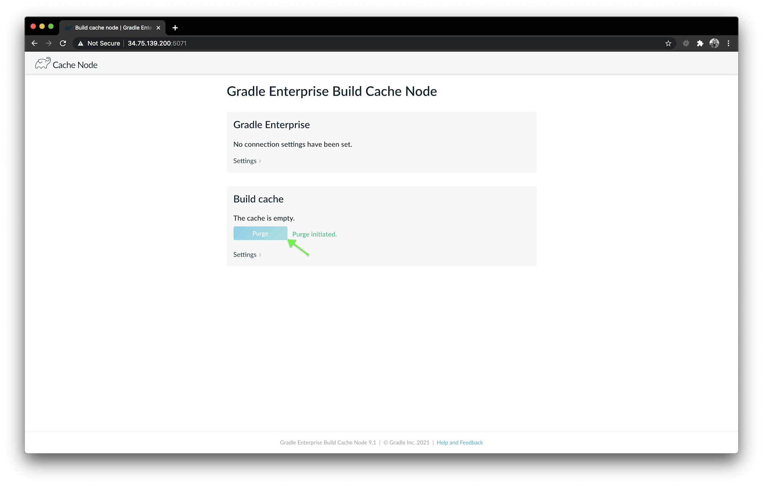Expand Settings in the Build cache card
This screenshot has height=486, width=763.
(245, 254)
